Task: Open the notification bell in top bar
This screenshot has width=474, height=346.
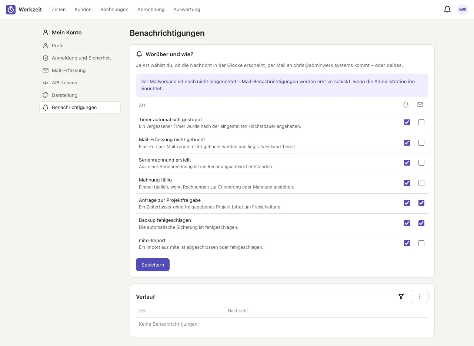Action: point(447,10)
